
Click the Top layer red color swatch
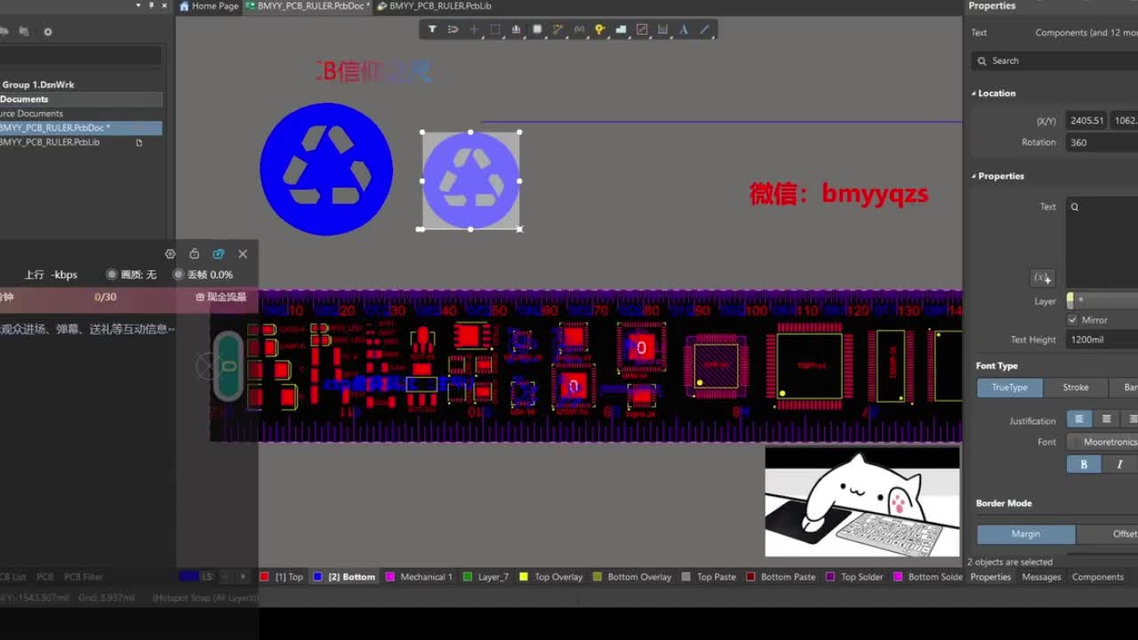pyautogui.click(x=264, y=577)
